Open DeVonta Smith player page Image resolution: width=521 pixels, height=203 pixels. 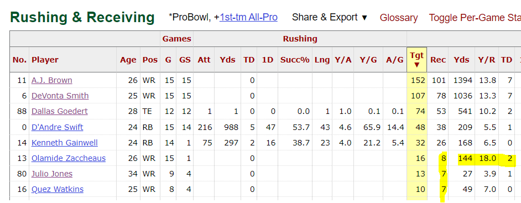click(60, 96)
